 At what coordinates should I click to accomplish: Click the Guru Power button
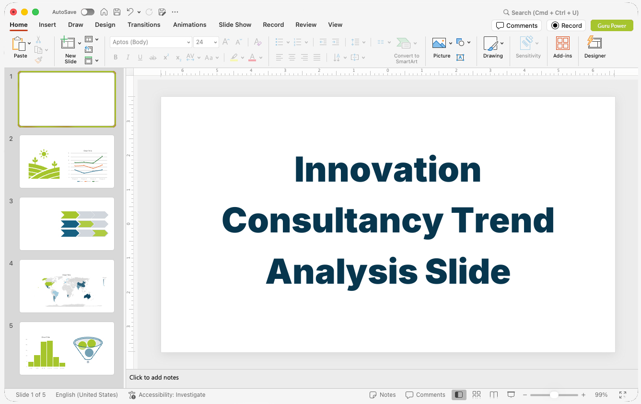tap(612, 25)
